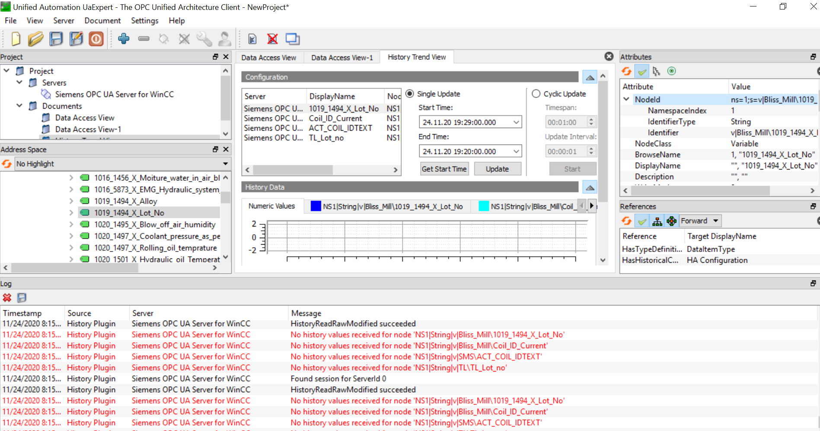Viewport: 820px width, 431px height.
Task: Click the connect server plug icon
Action: click(x=164, y=39)
